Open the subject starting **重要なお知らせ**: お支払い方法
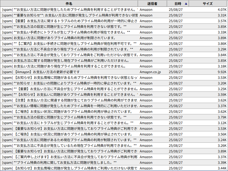 pyautogui.click(x=70, y=15)
